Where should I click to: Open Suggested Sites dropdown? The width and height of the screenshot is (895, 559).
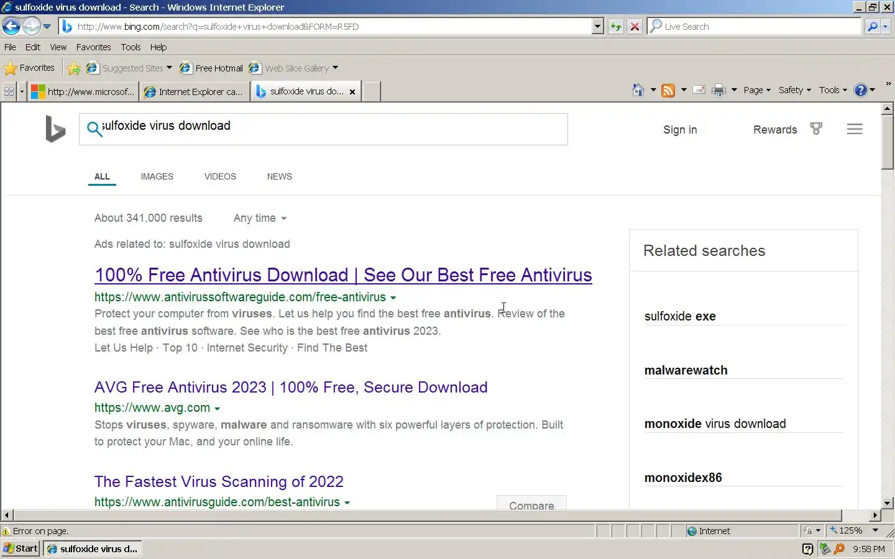coord(129,68)
